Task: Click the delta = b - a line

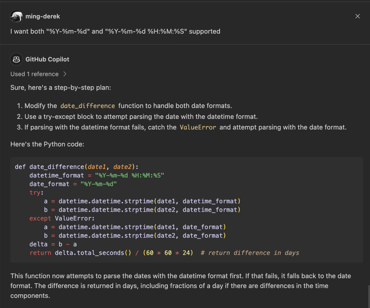Action: pyautogui.click(x=53, y=244)
